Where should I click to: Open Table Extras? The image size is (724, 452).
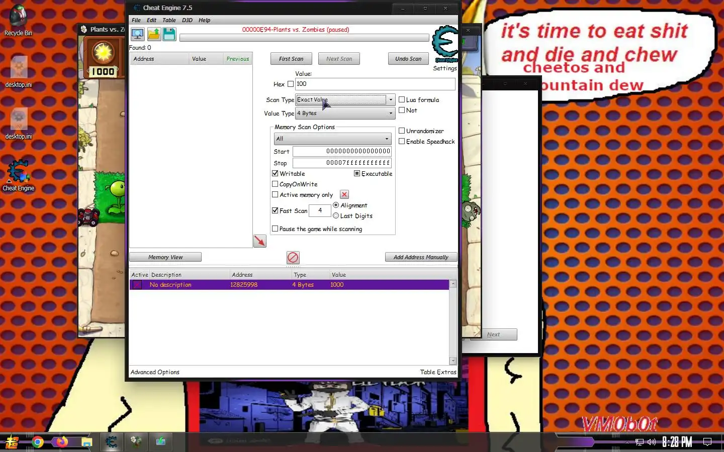click(x=438, y=372)
